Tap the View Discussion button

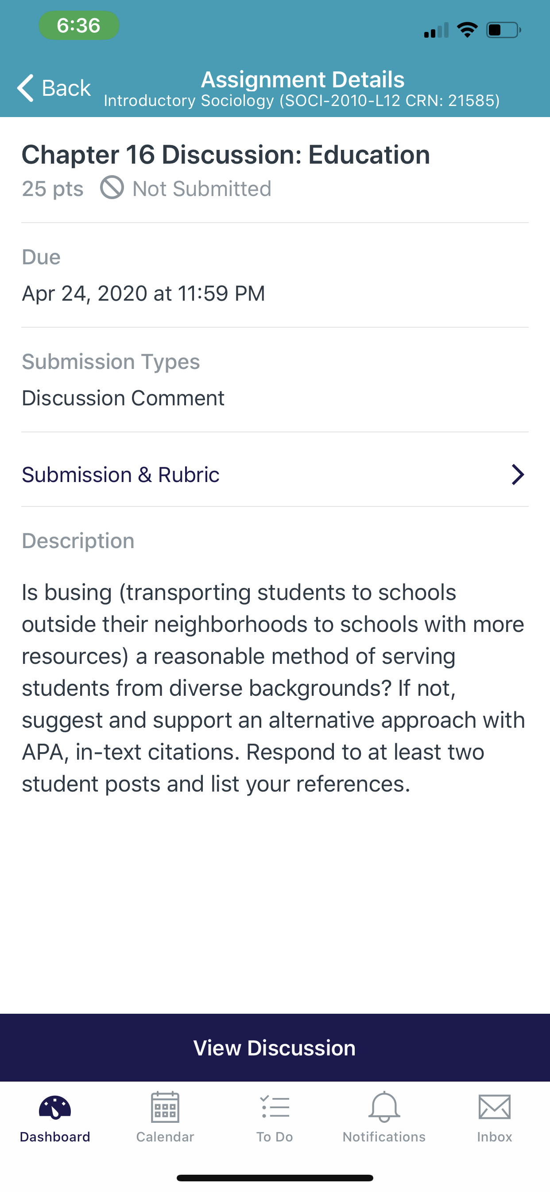point(275,1047)
